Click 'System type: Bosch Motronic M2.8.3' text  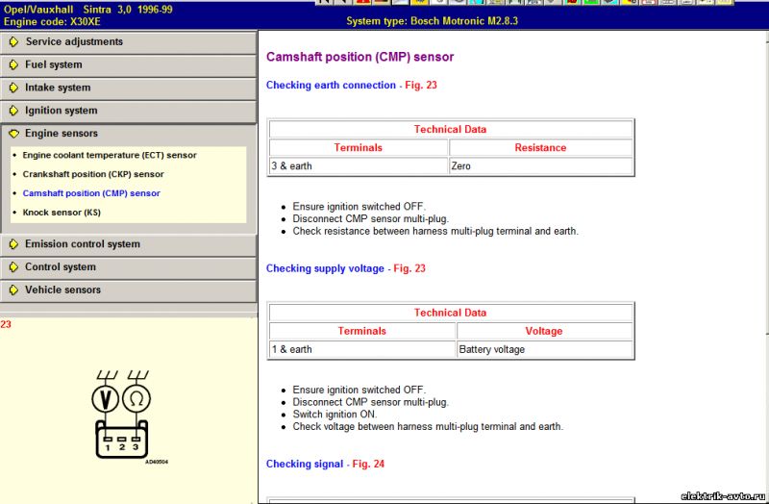[432, 21]
